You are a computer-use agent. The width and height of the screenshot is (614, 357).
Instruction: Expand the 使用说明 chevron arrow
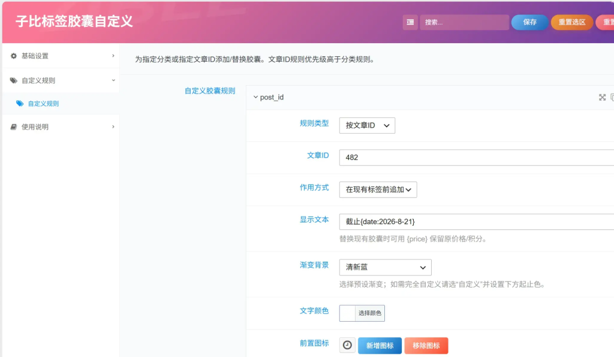pyautogui.click(x=113, y=127)
